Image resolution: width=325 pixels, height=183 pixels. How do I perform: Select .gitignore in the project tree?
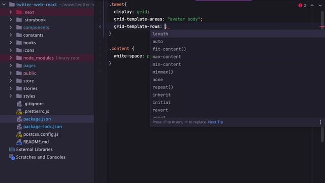tap(34, 104)
